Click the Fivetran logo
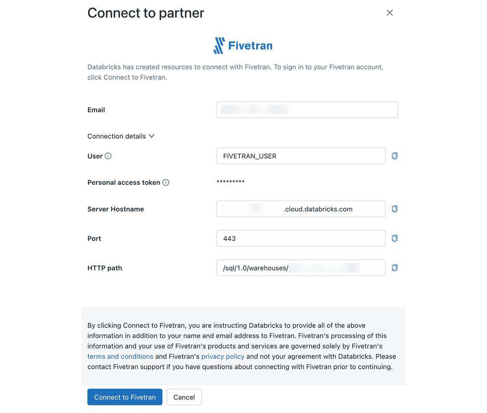The image size is (487, 413). [243, 46]
